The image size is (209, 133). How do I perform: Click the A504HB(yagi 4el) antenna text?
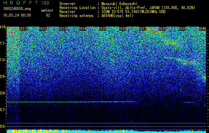click(117, 16)
